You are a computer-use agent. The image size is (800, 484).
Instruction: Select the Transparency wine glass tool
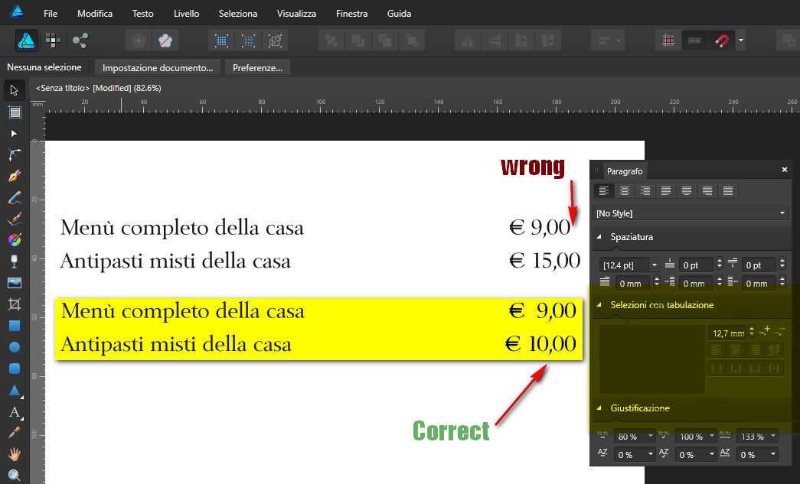click(15, 261)
